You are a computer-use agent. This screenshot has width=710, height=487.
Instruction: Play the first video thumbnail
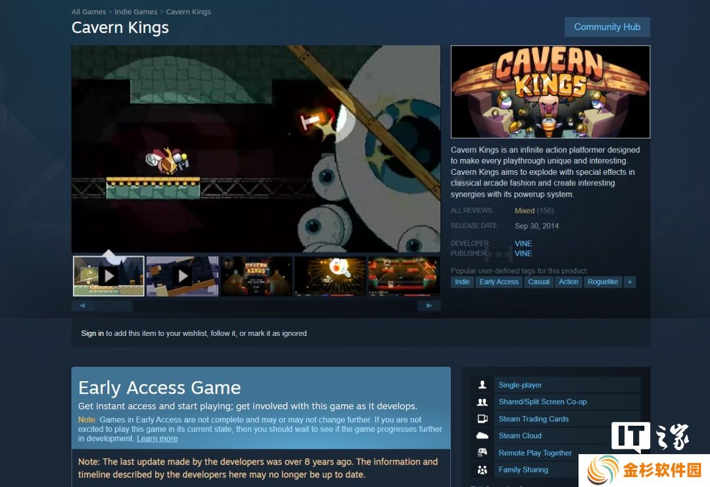(x=108, y=276)
